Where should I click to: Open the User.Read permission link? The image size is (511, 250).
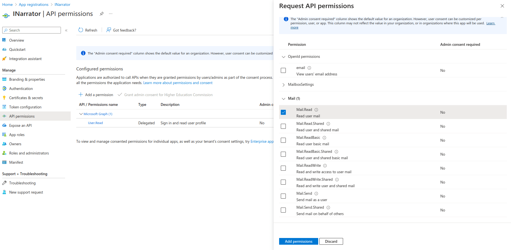click(x=95, y=123)
